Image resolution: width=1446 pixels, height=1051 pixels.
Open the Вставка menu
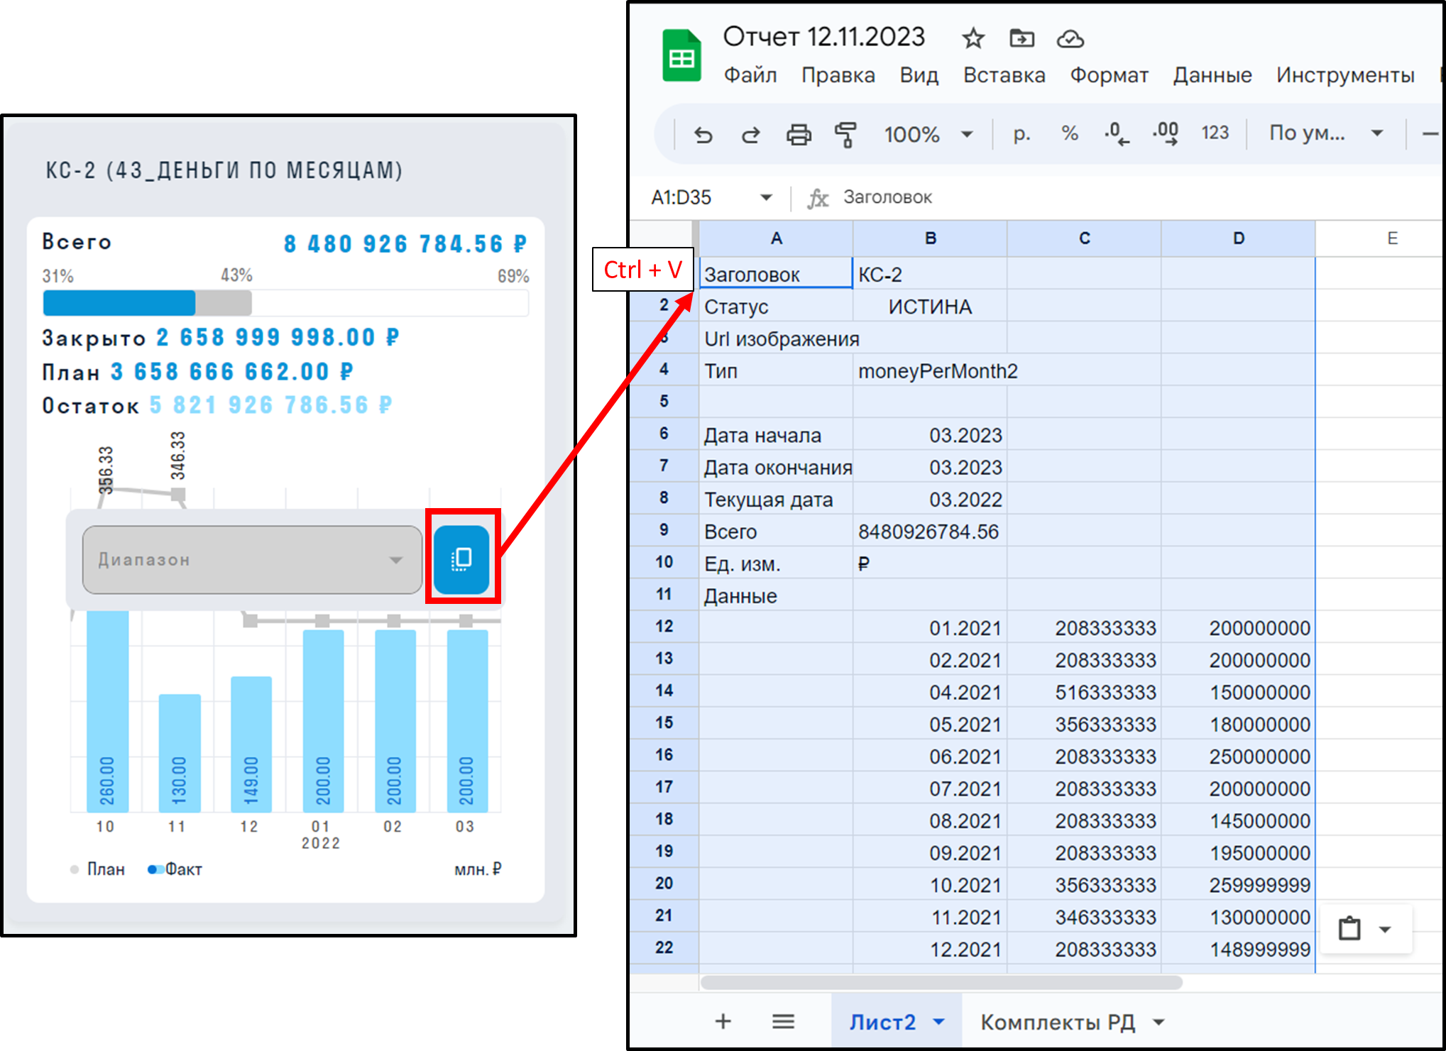click(1004, 75)
